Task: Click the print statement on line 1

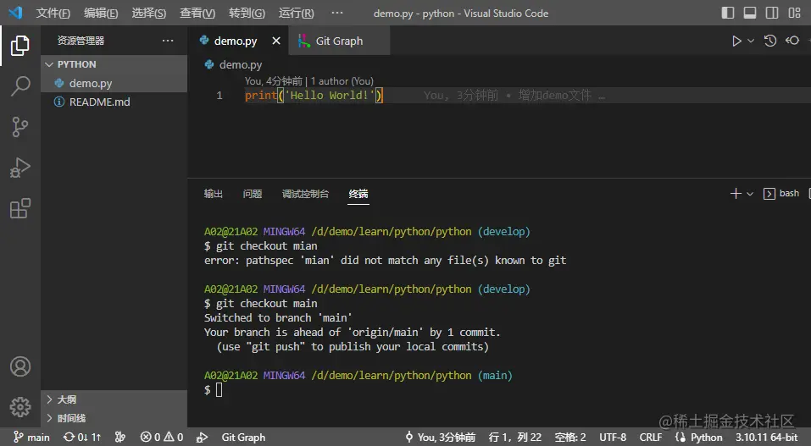Action: [x=314, y=95]
